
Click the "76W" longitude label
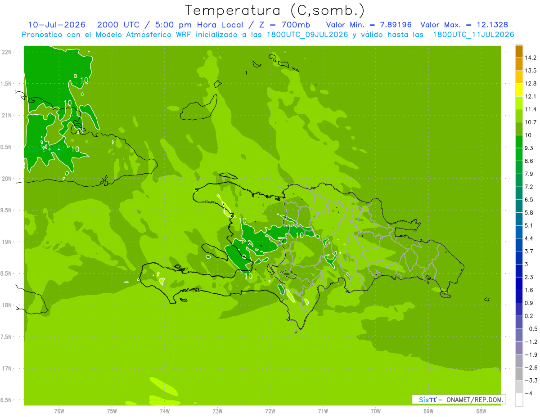(x=59, y=411)
